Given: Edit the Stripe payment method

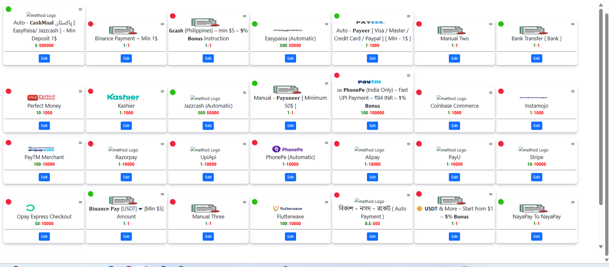Looking at the screenshot, I should (x=537, y=177).
